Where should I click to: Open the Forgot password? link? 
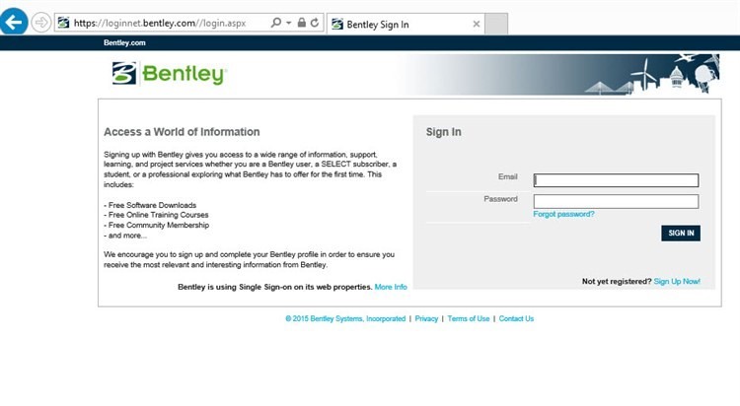pos(563,214)
